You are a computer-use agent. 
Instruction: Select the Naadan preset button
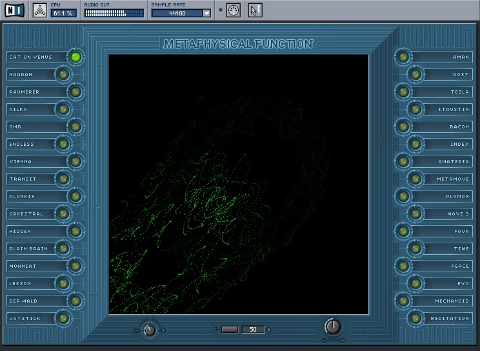(x=63, y=74)
